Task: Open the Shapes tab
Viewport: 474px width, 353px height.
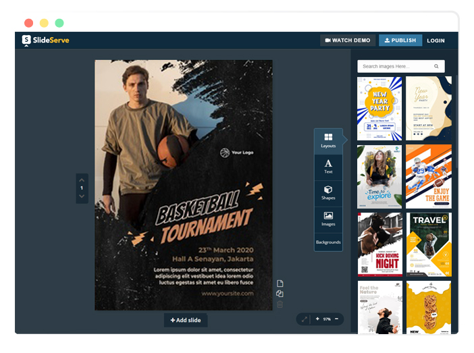Action: pyautogui.click(x=328, y=193)
